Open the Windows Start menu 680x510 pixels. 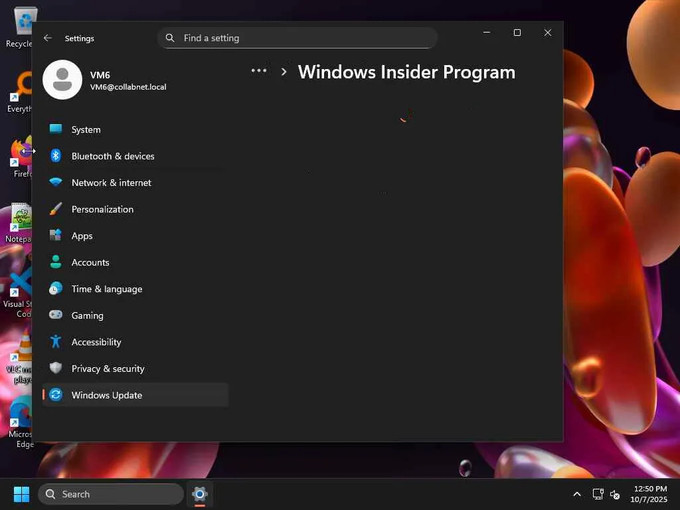click(x=21, y=494)
